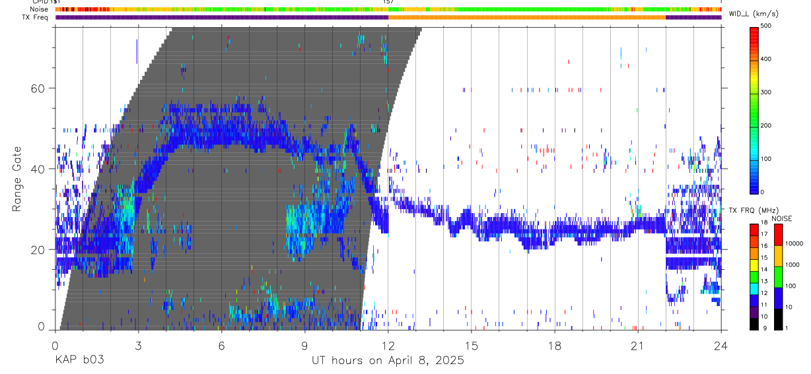This screenshot has width=811, height=374.
Task: Click the '18' hour tick on x-axis
Action: (x=555, y=346)
